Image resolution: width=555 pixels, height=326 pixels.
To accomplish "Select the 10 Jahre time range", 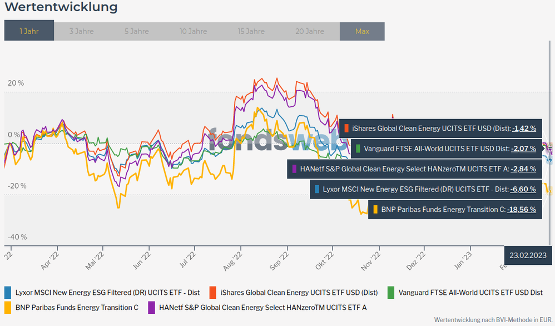I will tap(193, 31).
